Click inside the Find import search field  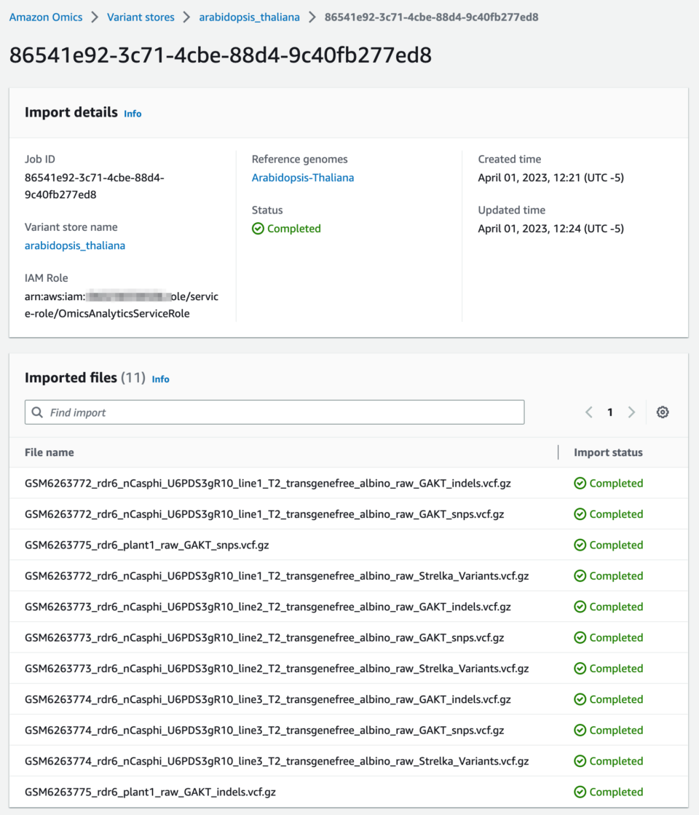[x=275, y=412]
